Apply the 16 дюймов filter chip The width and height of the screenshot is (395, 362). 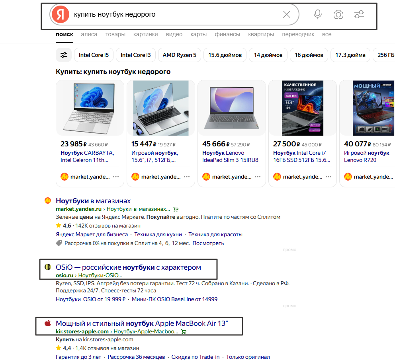(309, 55)
